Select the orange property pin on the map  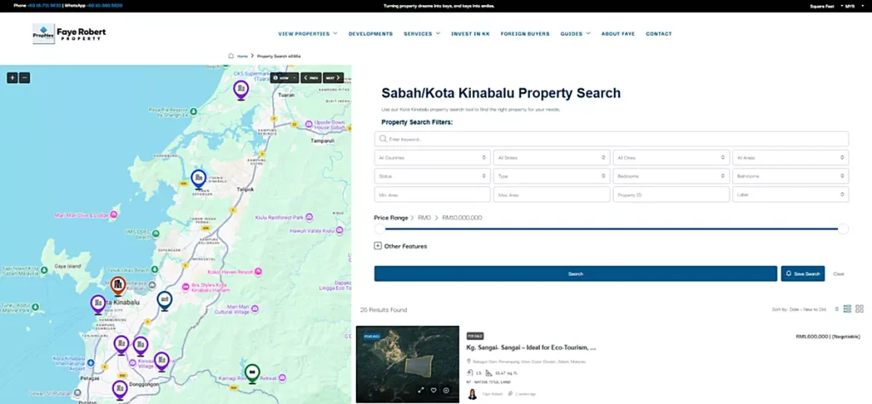tap(118, 286)
